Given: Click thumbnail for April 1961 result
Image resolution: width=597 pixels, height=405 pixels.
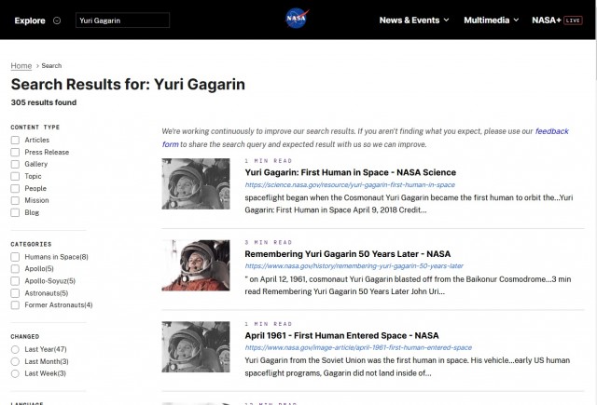Looking at the screenshot, I should (196, 347).
